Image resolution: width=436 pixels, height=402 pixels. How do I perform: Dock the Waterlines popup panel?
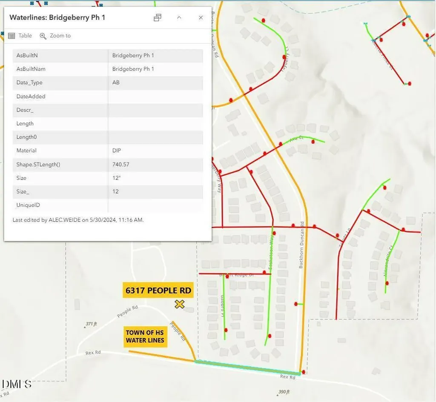[x=158, y=18]
